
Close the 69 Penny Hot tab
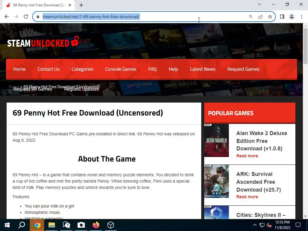point(70,5)
